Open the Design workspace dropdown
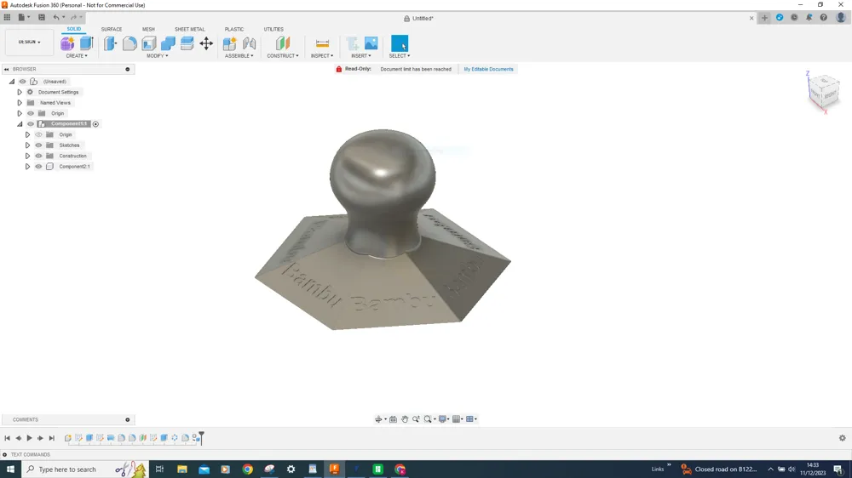Screen dimensions: 852x478 (29, 42)
